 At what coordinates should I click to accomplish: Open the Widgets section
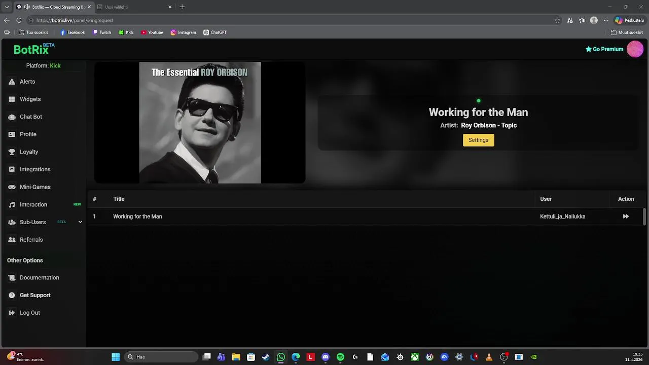point(30,99)
